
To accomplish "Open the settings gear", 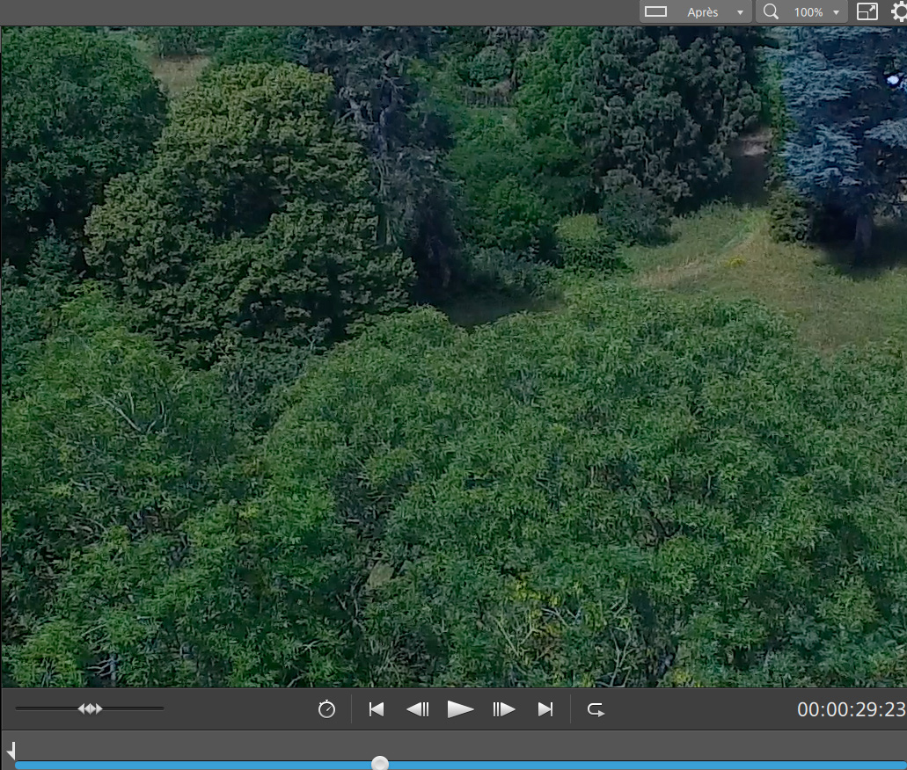I will [899, 12].
